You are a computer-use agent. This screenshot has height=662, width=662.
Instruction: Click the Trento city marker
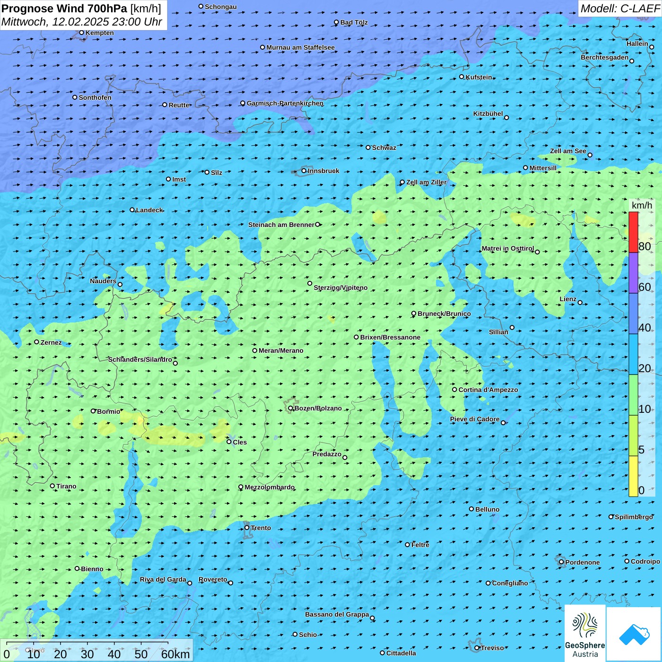click(x=247, y=528)
